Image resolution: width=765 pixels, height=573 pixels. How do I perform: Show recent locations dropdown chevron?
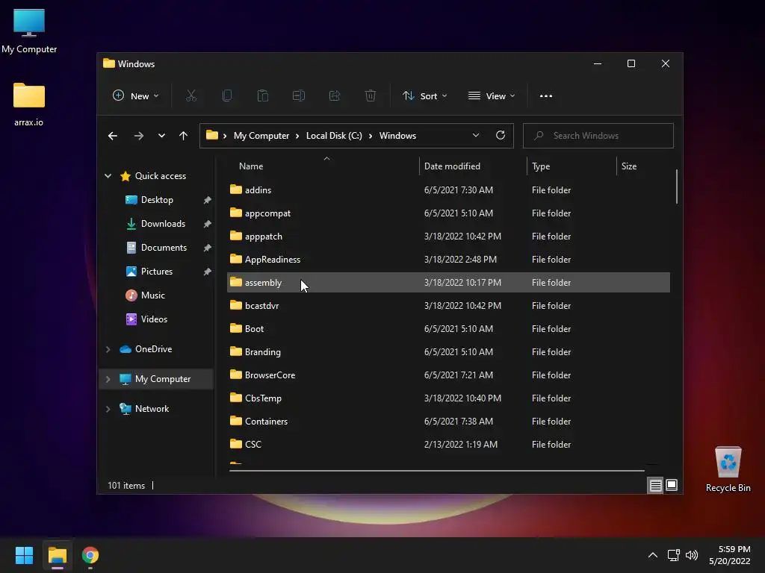[x=161, y=136]
